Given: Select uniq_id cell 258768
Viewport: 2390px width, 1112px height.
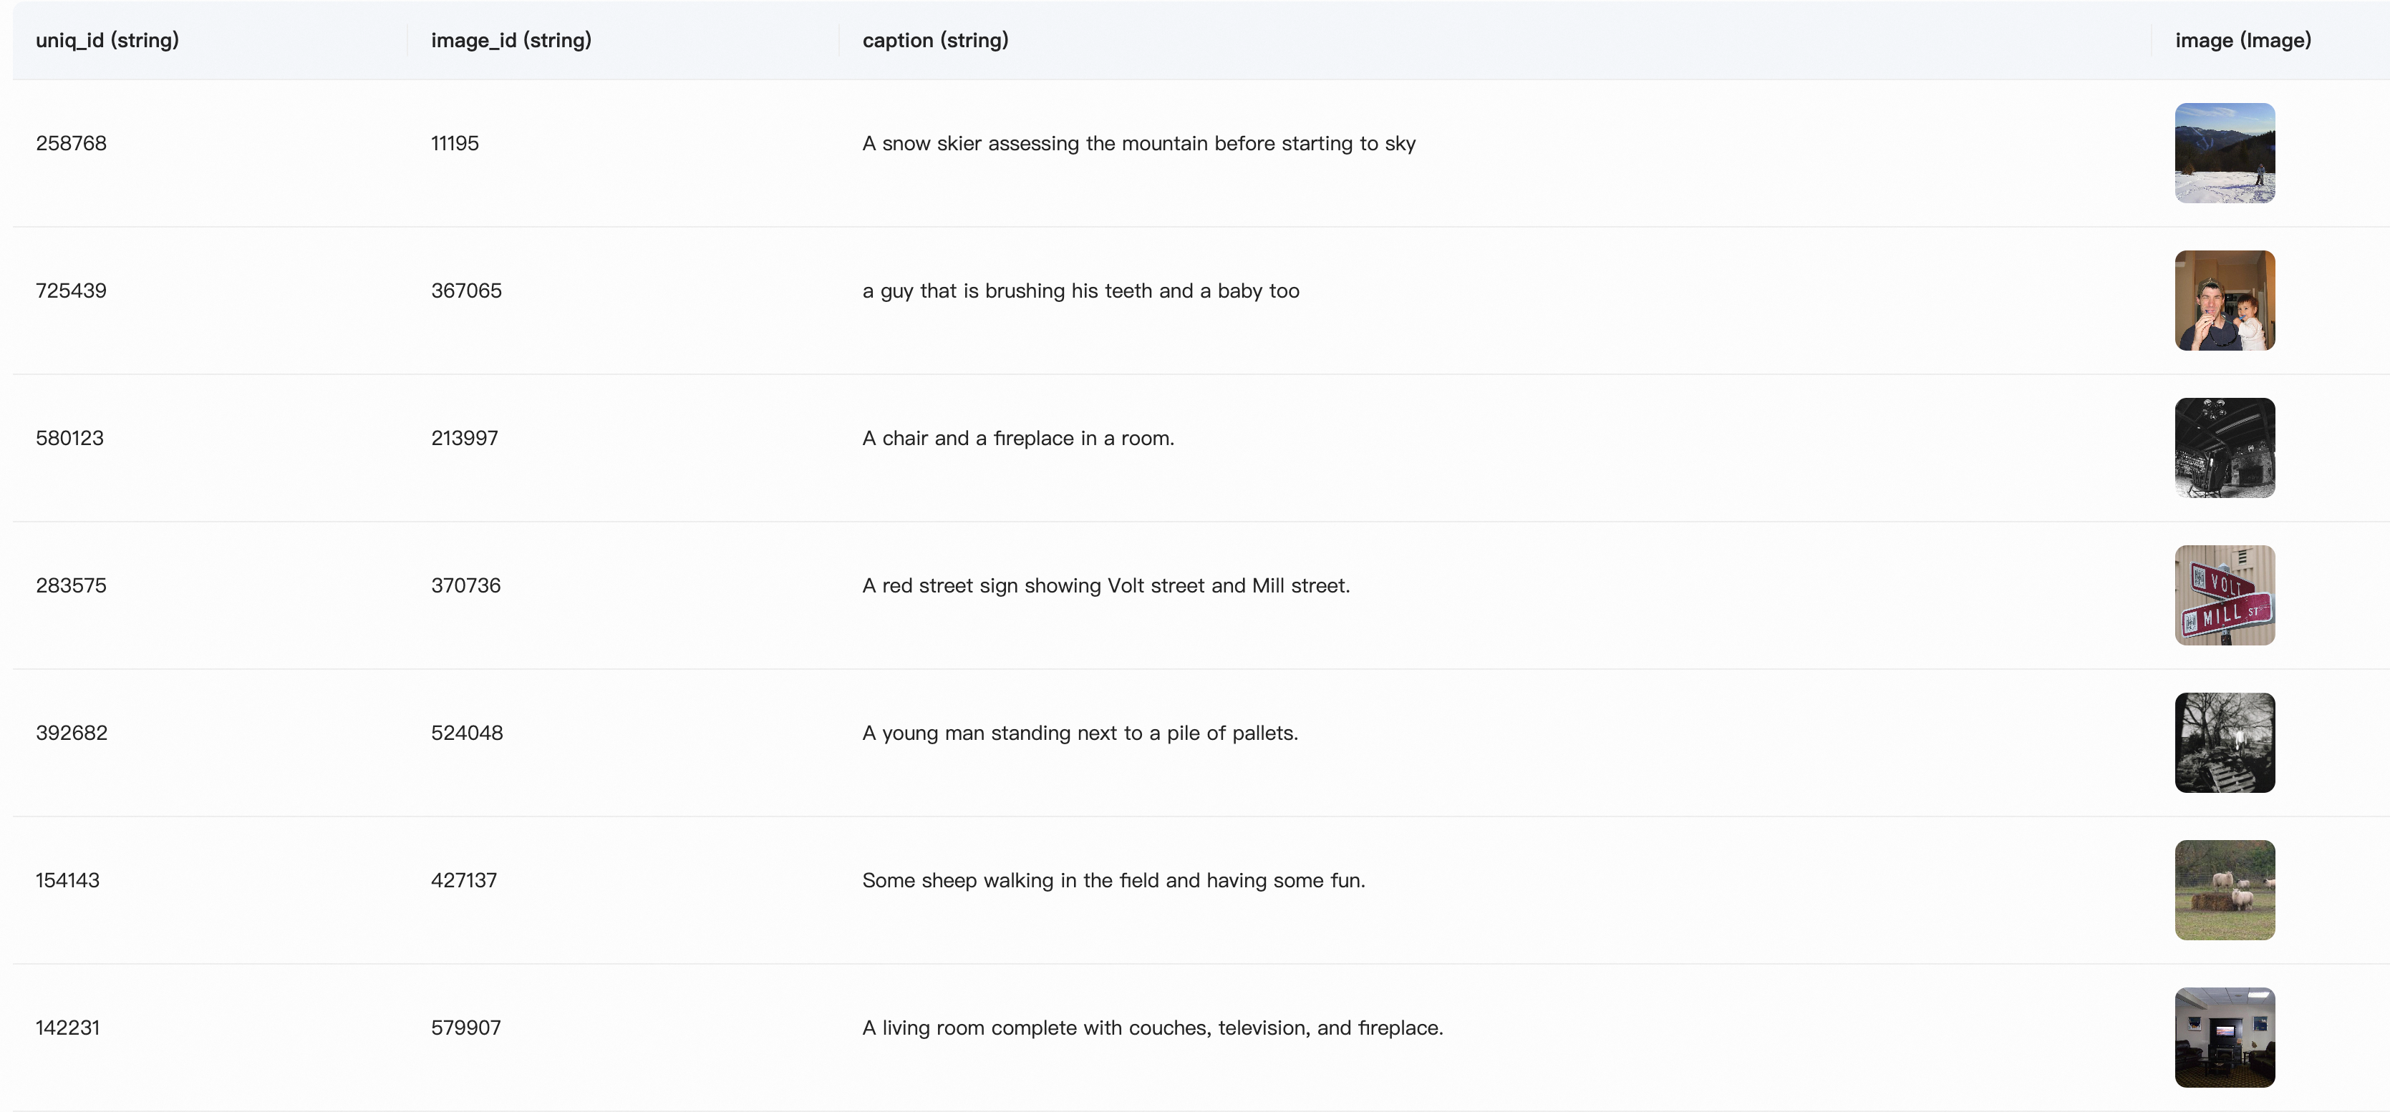Looking at the screenshot, I should [72, 144].
